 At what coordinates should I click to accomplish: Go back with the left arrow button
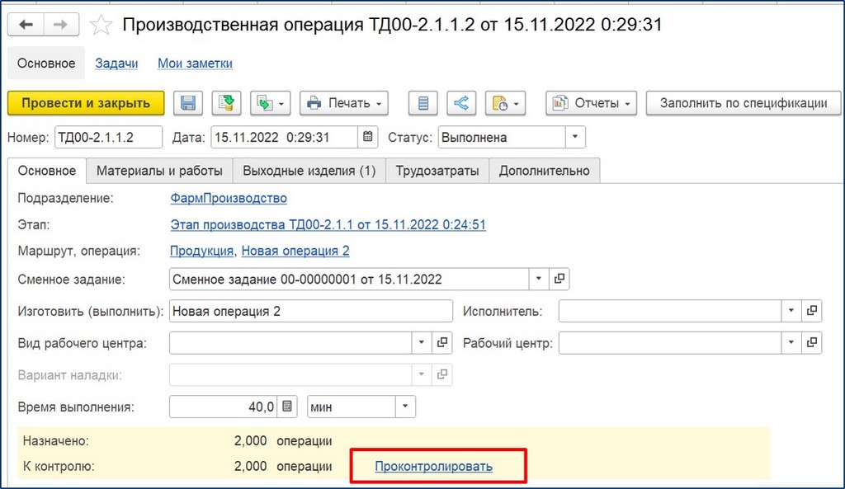click(x=26, y=24)
